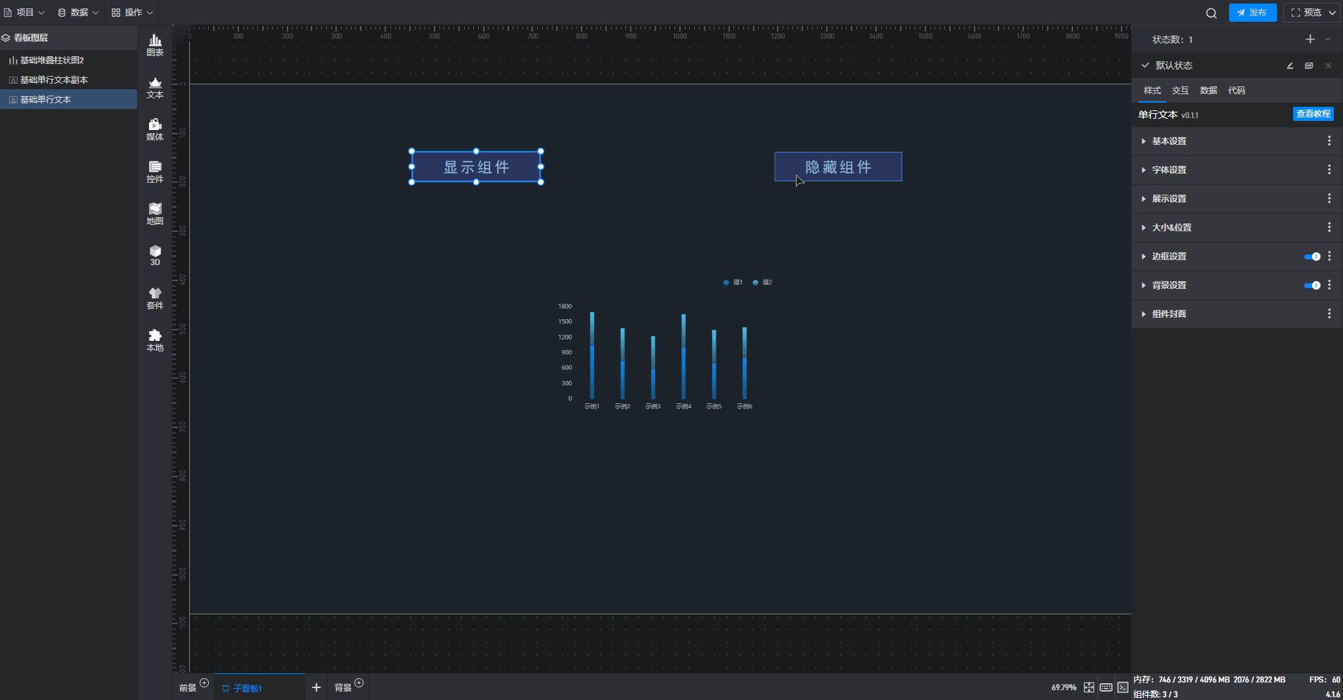Select the 前景 layer tab
Viewport: 1343px width, 700px height.
click(x=188, y=688)
